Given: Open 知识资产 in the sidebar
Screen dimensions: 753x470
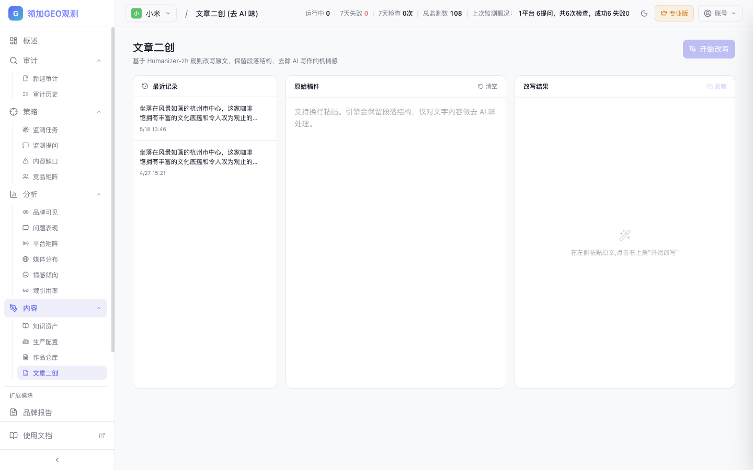Looking at the screenshot, I should pos(62,326).
